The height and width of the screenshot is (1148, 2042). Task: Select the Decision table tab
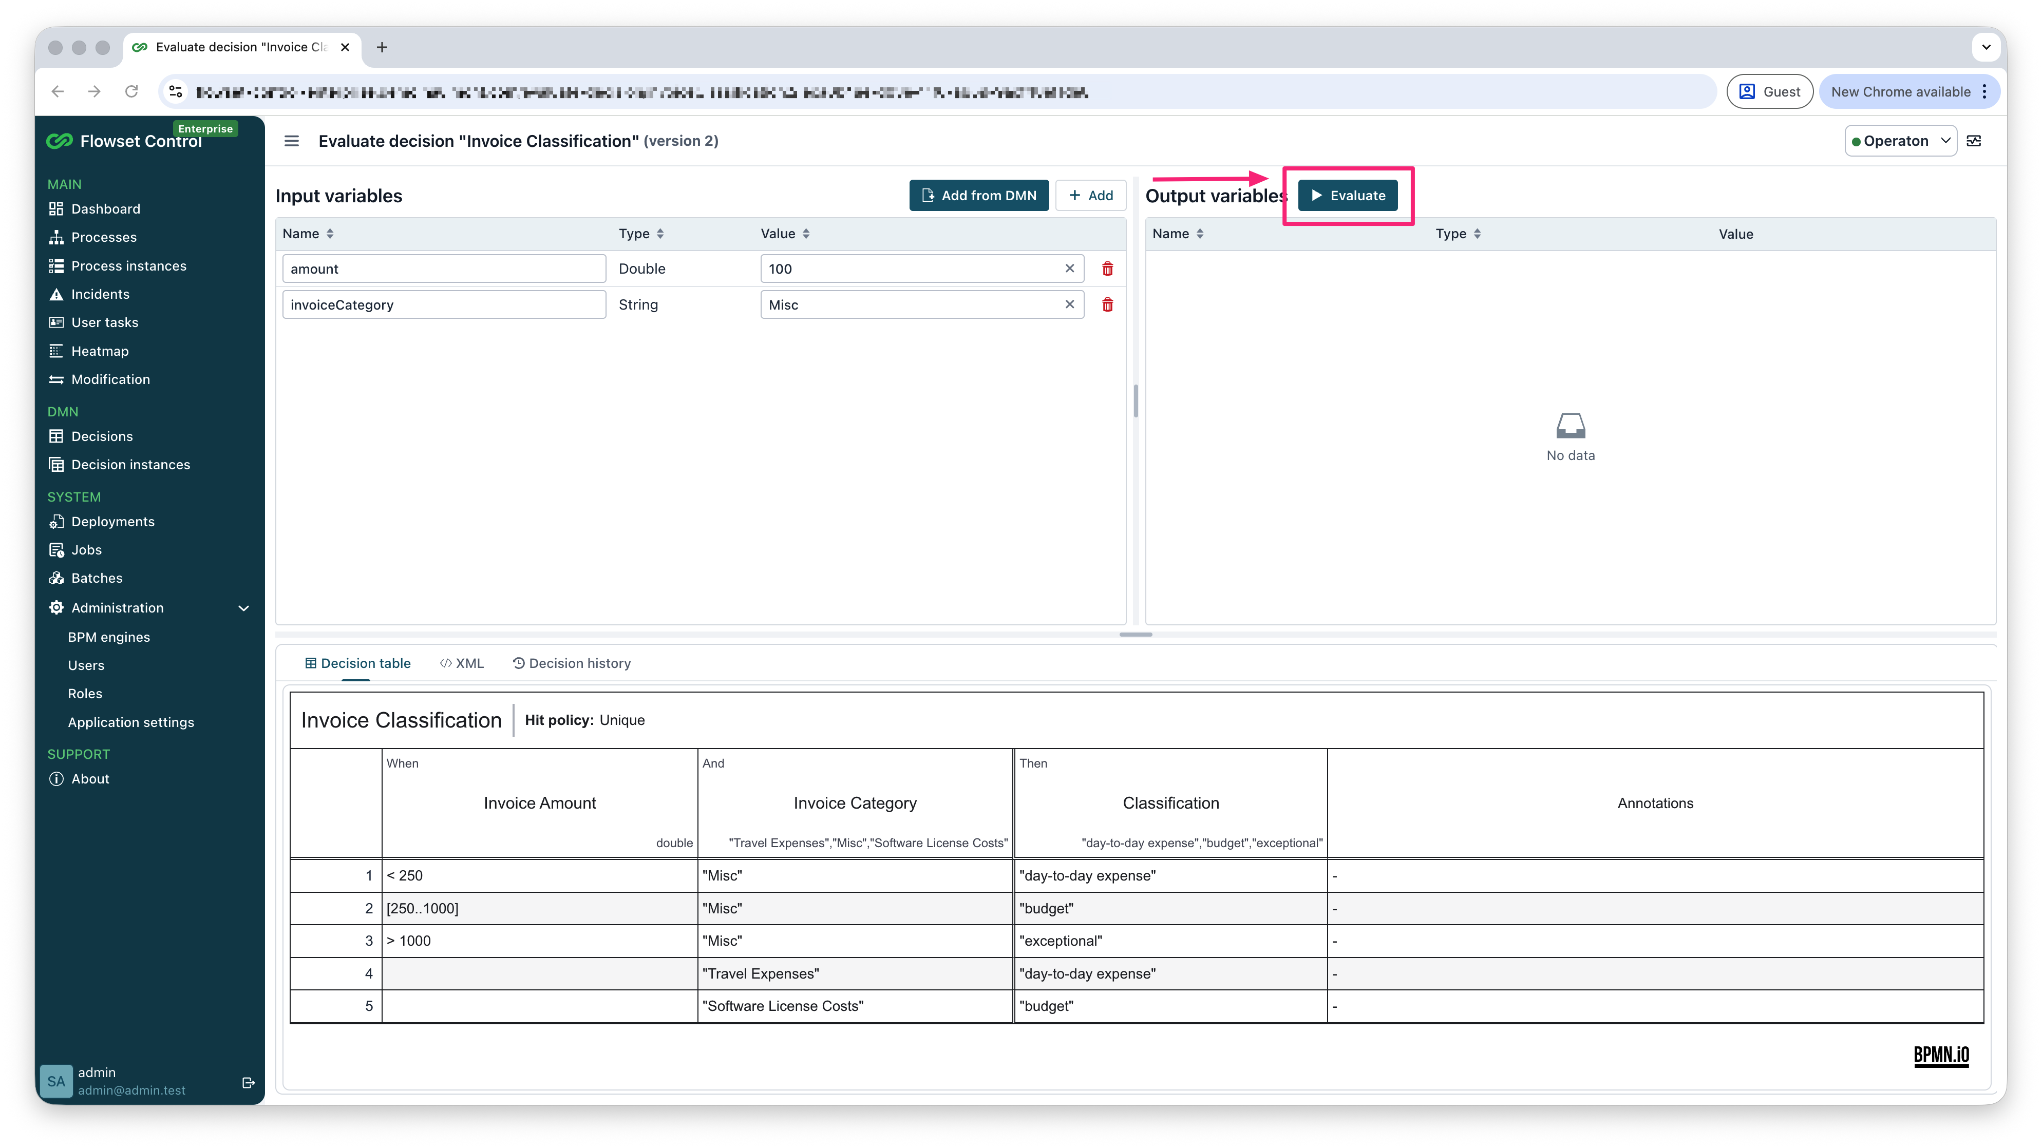click(x=357, y=663)
